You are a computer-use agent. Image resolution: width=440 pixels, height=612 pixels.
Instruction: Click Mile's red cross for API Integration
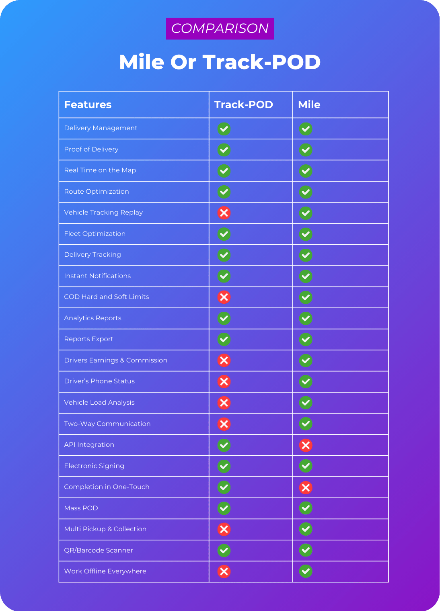[x=306, y=445]
